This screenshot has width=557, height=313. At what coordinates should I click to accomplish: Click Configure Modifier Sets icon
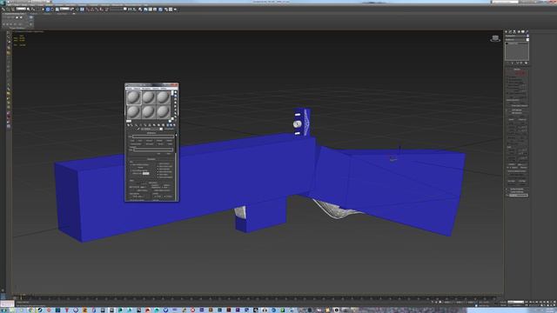(526, 63)
